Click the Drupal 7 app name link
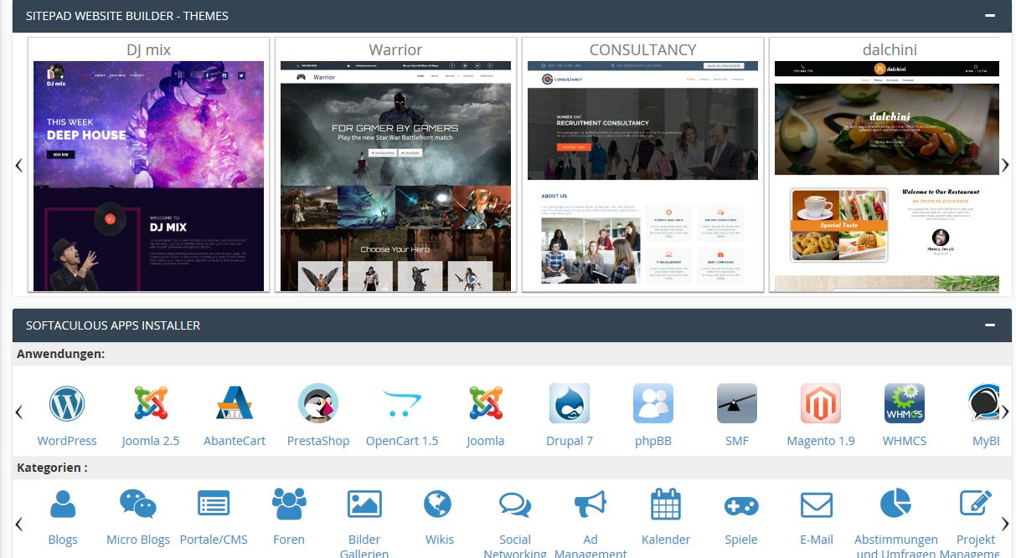This screenshot has width=1016, height=558. point(570,441)
